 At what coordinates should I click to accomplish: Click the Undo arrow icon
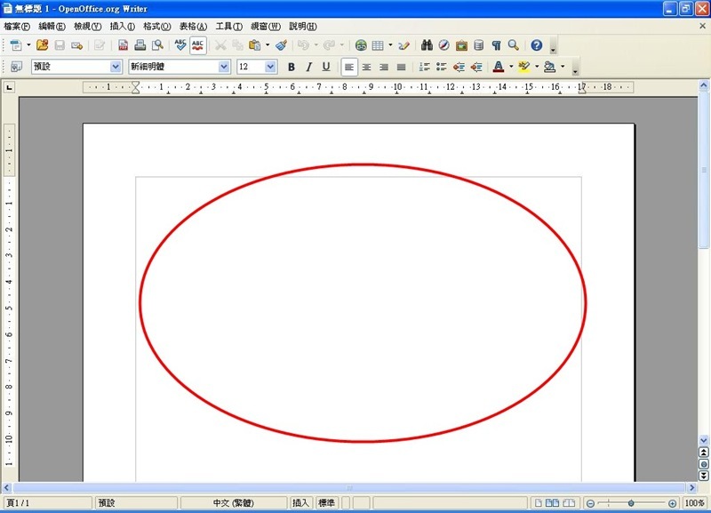coord(303,45)
